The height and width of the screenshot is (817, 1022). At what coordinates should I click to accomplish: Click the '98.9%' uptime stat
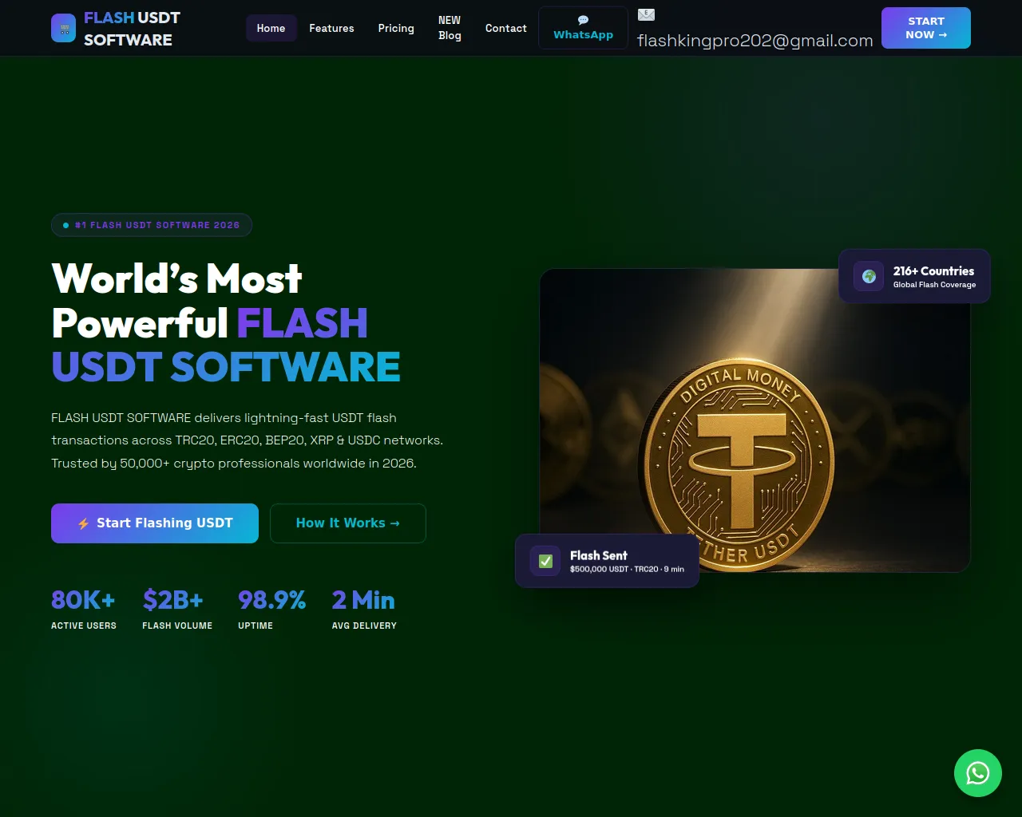272,600
